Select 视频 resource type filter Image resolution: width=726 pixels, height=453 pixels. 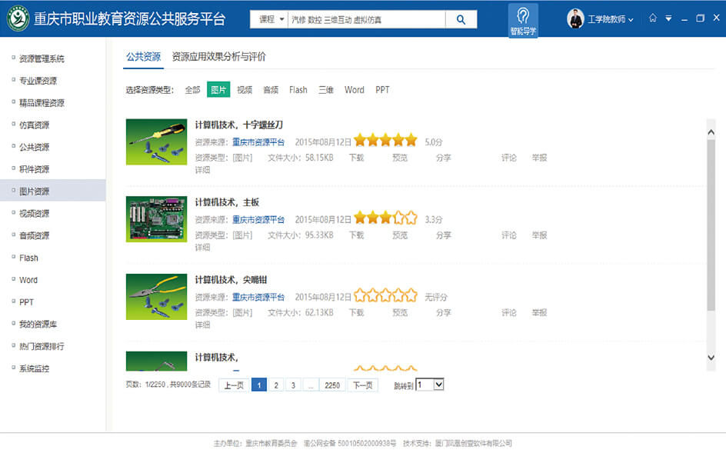click(245, 90)
